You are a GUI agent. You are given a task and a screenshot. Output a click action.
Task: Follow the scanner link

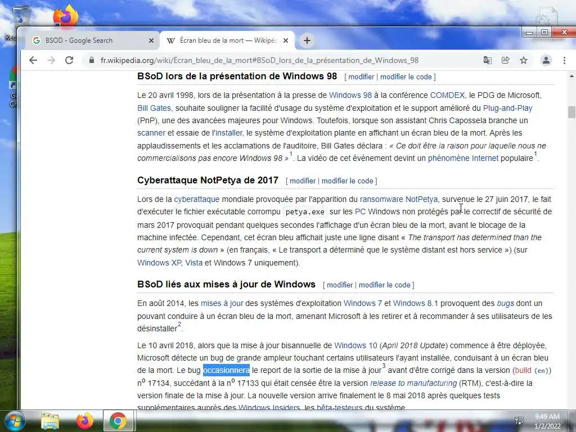(x=151, y=133)
